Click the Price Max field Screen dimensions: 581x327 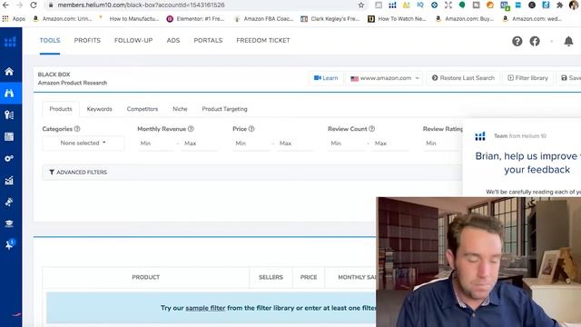point(295,144)
